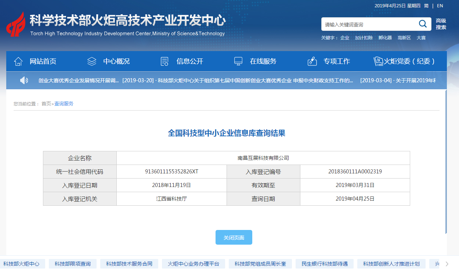This screenshot has width=459, height=270.
Task: Click the monitor icon beside 在线服务
Action: (x=238, y=61)
